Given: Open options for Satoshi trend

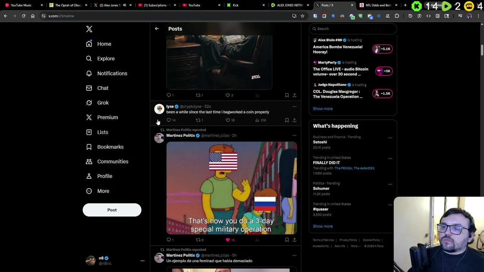Looking at the screenshot, I should click(390, 138).
